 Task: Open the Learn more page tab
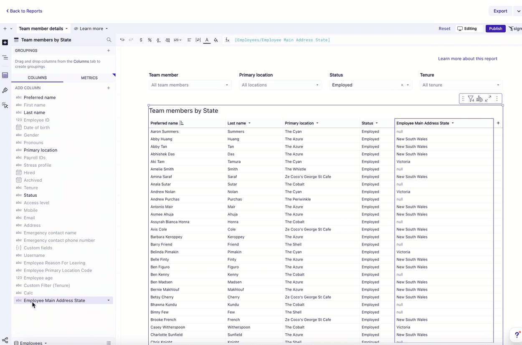click(91, 29)
